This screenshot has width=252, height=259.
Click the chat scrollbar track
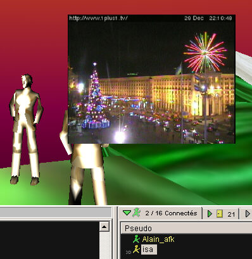click(x=104, y=245)
